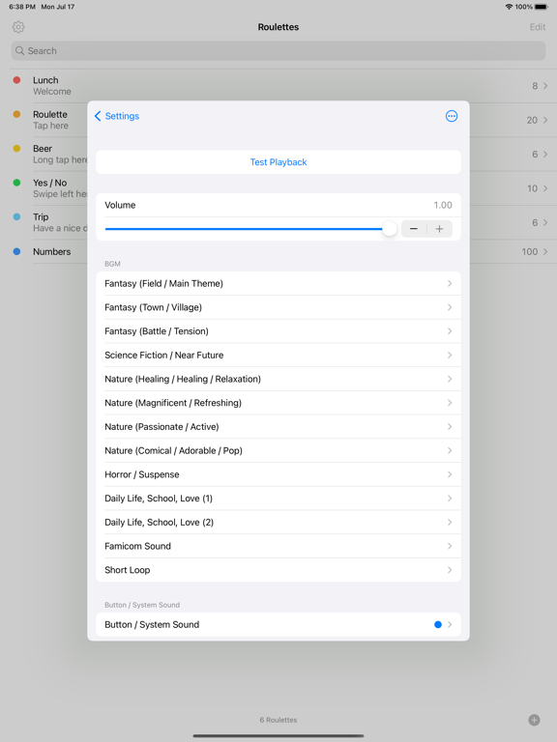Open Fantasy (Town / Village) BGM
The image size is (557, 742).
click(x=278, y=307)
